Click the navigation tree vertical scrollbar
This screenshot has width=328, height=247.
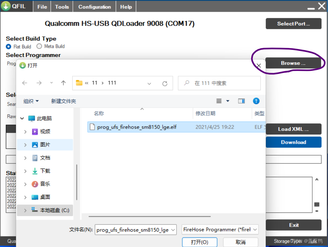76,182
